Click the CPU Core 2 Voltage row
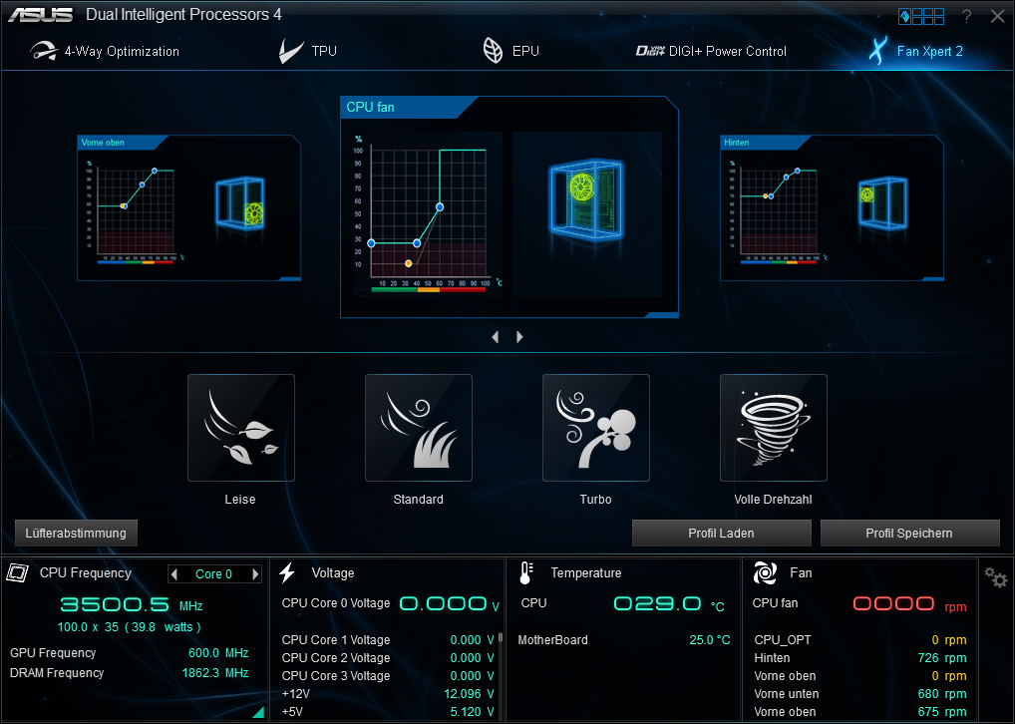The image size is (1015, 724). pyautogui.click(x=388, y=658)
